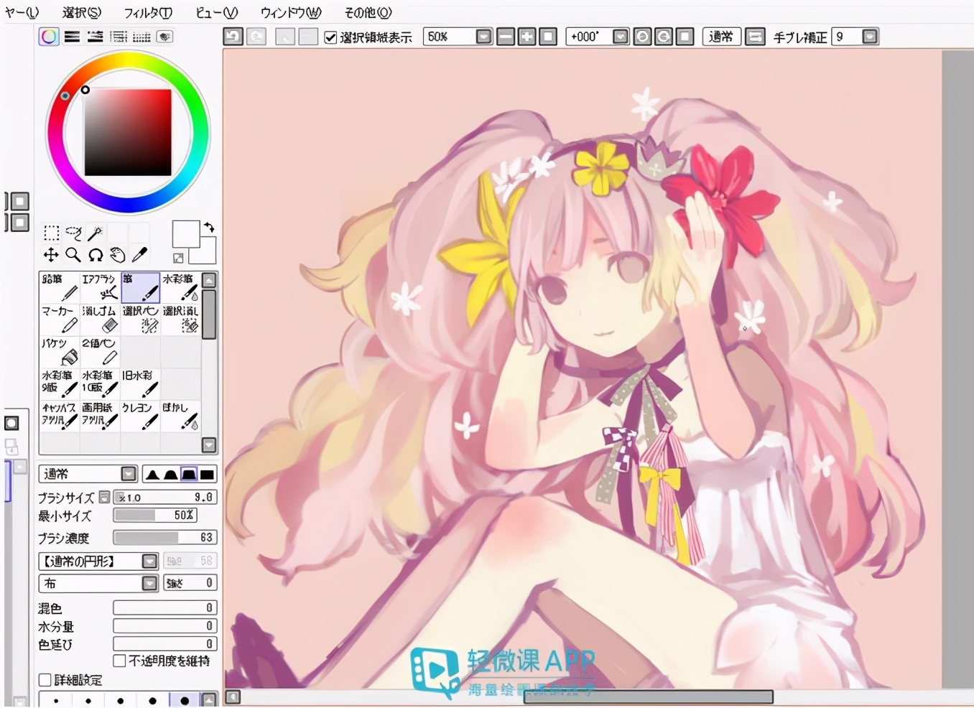Toggle the swatches panel
Screen dimensions: 974x708
pos(142,37)
